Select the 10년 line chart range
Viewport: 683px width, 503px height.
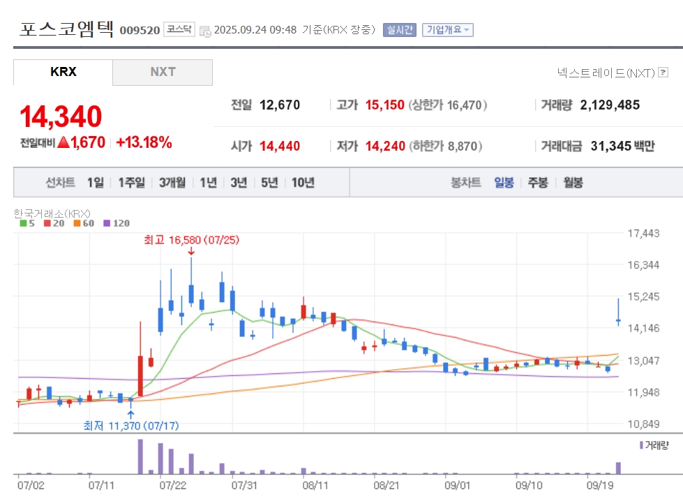click(303, 183)
